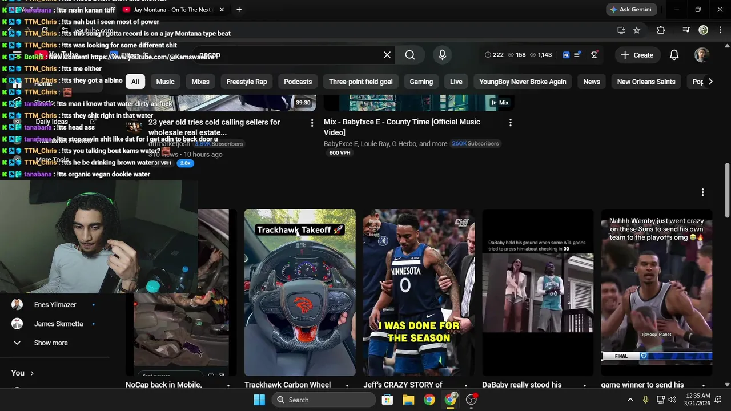Open YouTube notifications bell
Image resolution: width=731 pixels, height=411 pixels.
click(674, 55)
